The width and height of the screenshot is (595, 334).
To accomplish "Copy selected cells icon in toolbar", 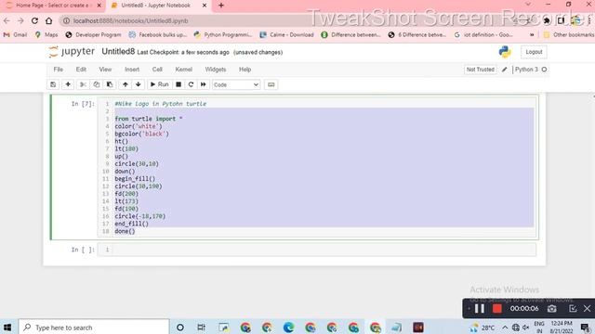I will click(x=97, y=84).
